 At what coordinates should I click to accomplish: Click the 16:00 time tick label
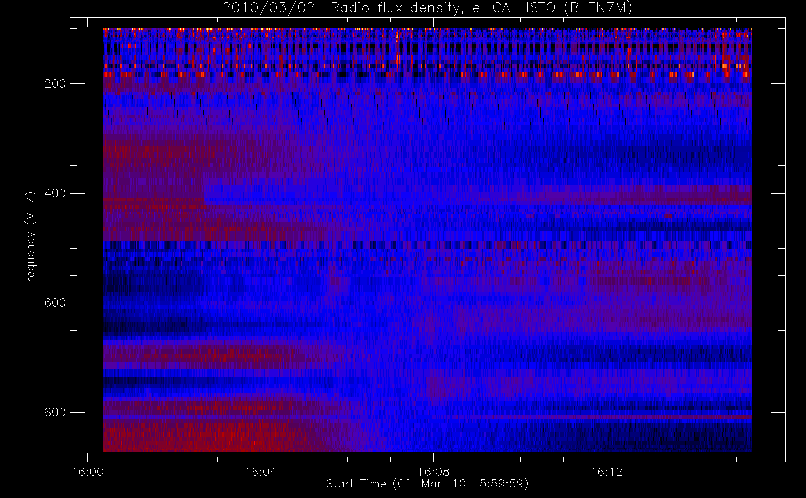click(88, 471)
